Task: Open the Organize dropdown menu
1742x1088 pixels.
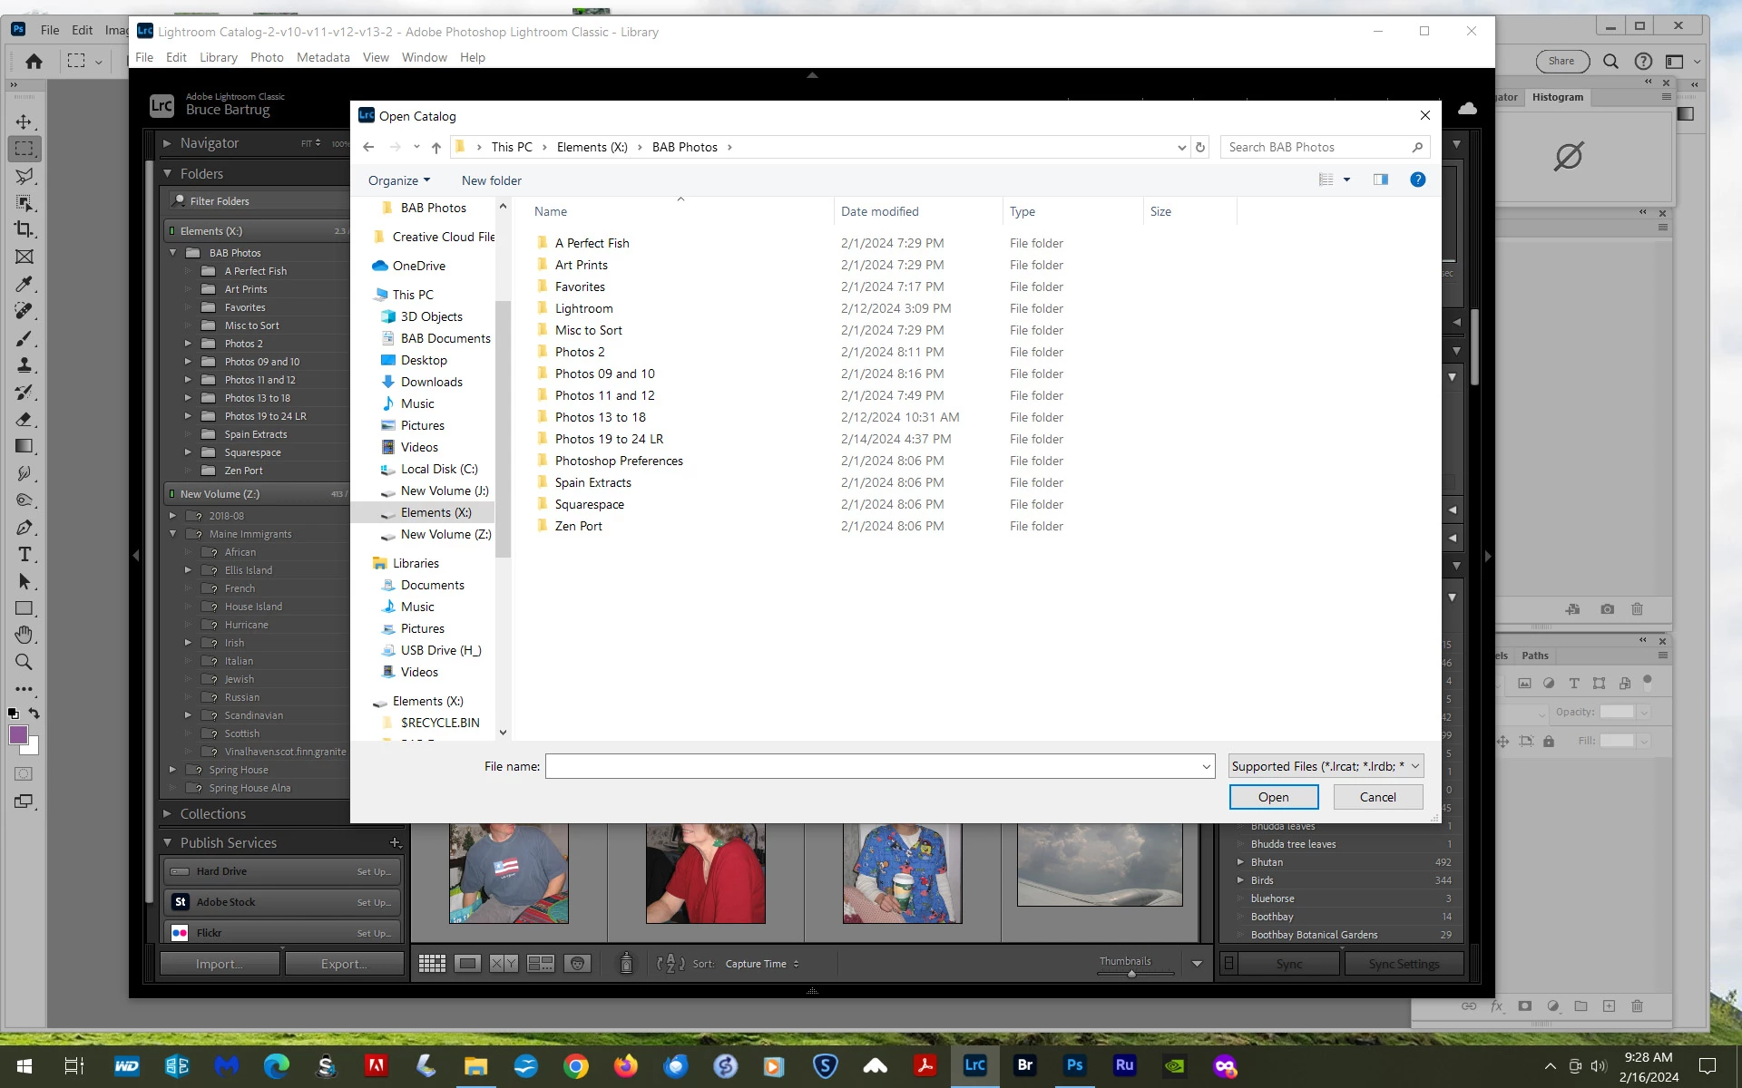Action: click(399, 180)
